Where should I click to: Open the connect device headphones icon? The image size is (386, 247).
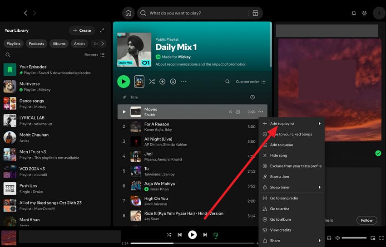pos(329,238)
